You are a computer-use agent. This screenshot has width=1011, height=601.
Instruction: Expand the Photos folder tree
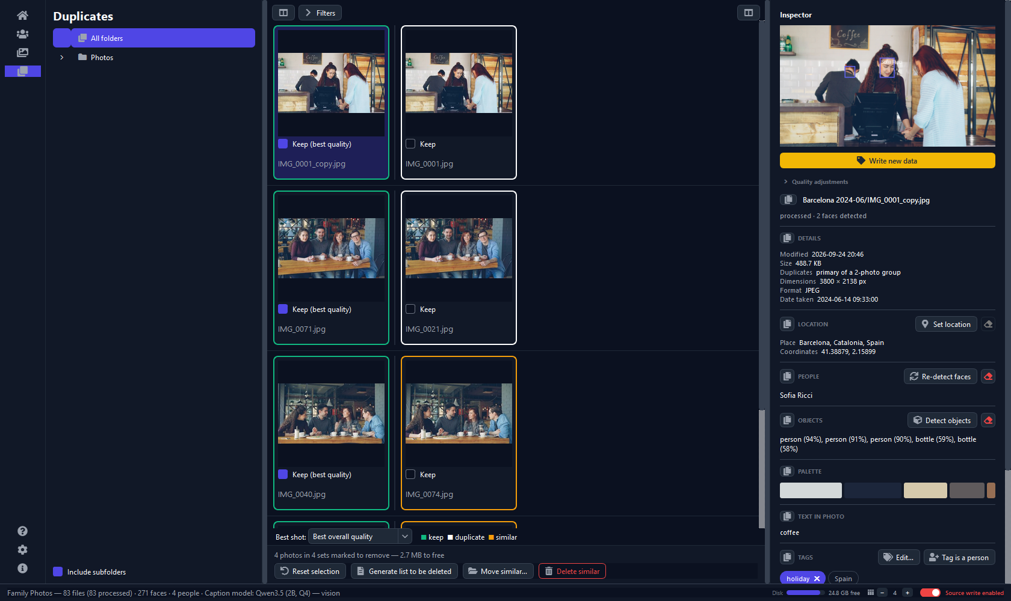[61, 58]
